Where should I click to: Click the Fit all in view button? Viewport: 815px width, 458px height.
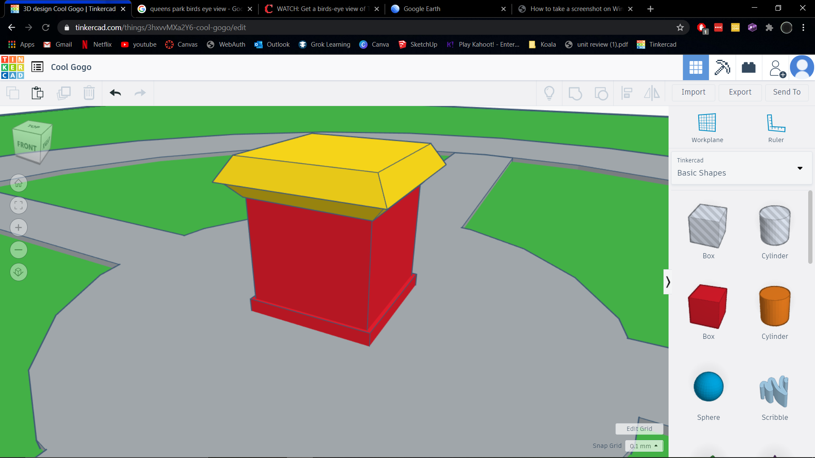click(19, 205)
